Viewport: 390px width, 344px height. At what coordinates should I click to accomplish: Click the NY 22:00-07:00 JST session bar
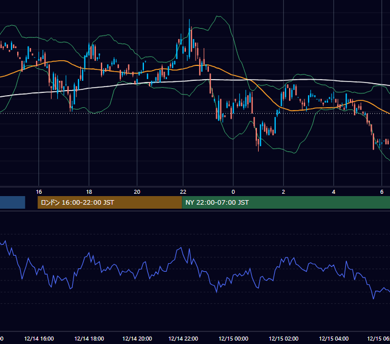point(286,202)
